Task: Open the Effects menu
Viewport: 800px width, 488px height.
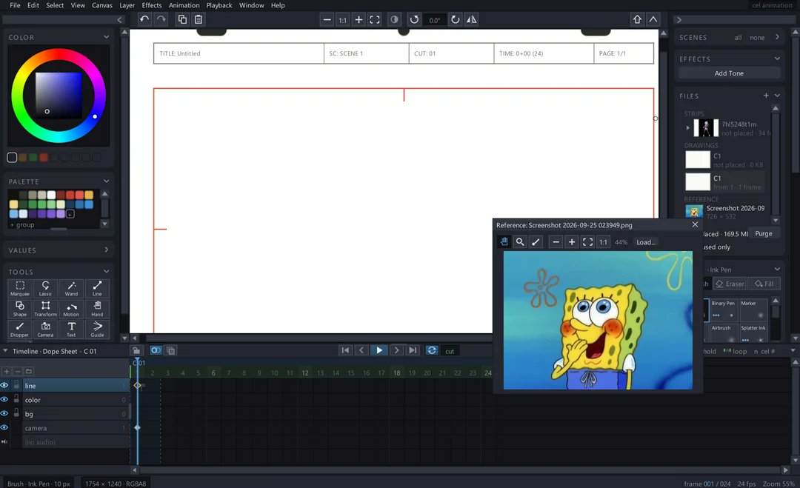Action: tap(152, 5)
